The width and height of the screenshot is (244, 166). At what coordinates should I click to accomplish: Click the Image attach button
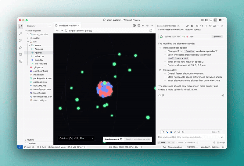[221, 143]
